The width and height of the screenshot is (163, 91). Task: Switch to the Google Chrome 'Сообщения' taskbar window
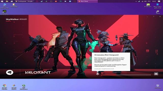coord(24,1)
